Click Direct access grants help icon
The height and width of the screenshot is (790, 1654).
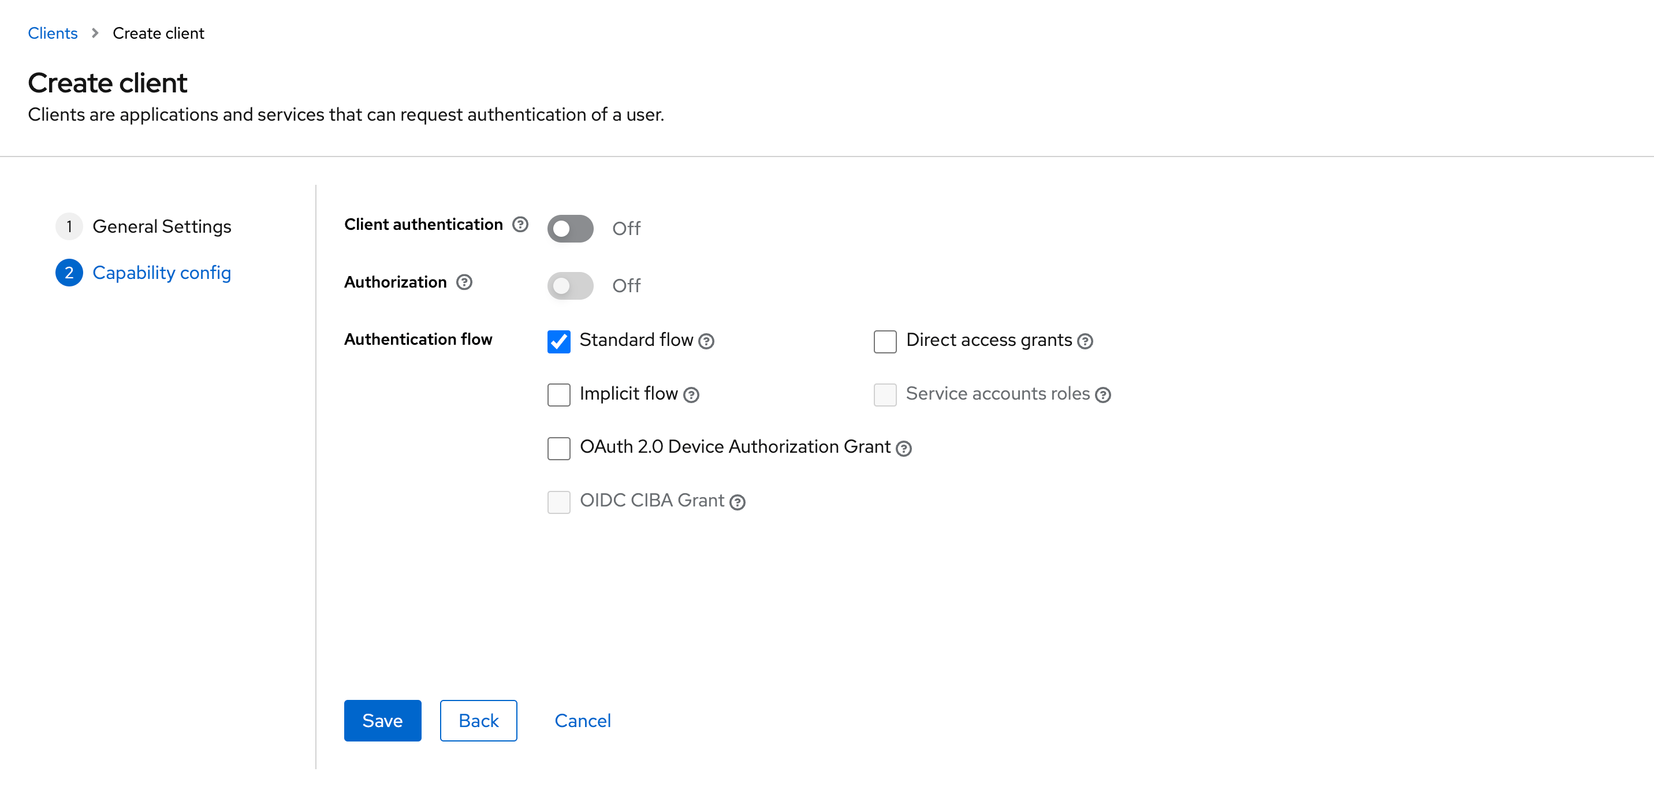click(1085, 341)
